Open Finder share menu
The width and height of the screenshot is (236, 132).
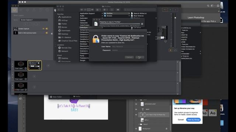tap(112, 10)
